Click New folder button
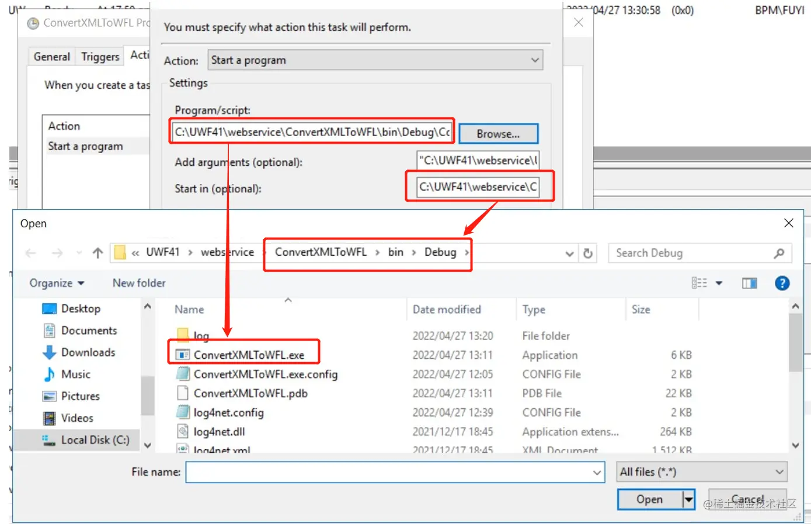The height and width of the screenshot is (524, 811). [x=139, y=283]
